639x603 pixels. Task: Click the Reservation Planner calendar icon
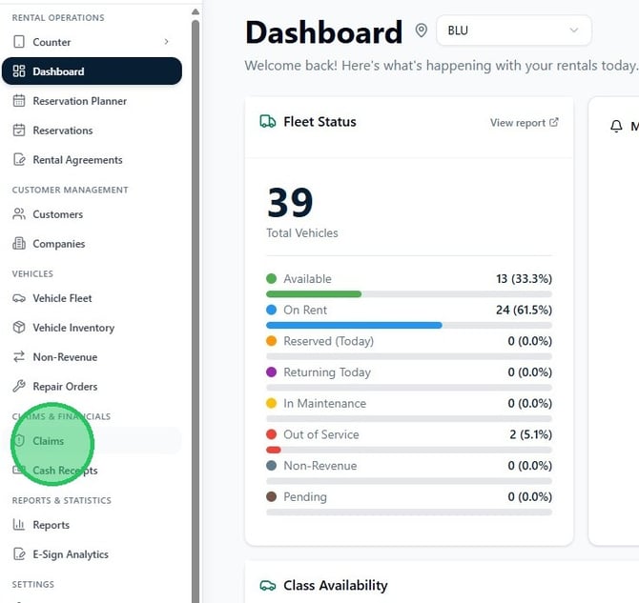[19, 101]
